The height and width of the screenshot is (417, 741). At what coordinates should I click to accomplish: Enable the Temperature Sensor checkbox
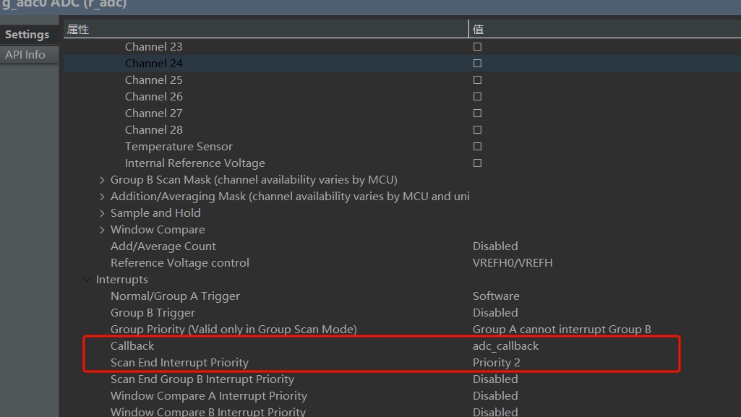click(477, 146)
